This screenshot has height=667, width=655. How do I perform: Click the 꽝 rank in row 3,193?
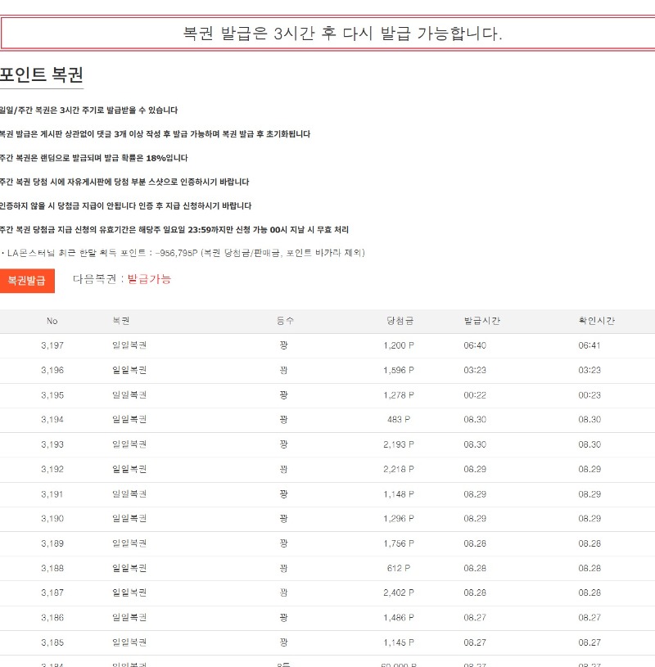pos(284,444)
